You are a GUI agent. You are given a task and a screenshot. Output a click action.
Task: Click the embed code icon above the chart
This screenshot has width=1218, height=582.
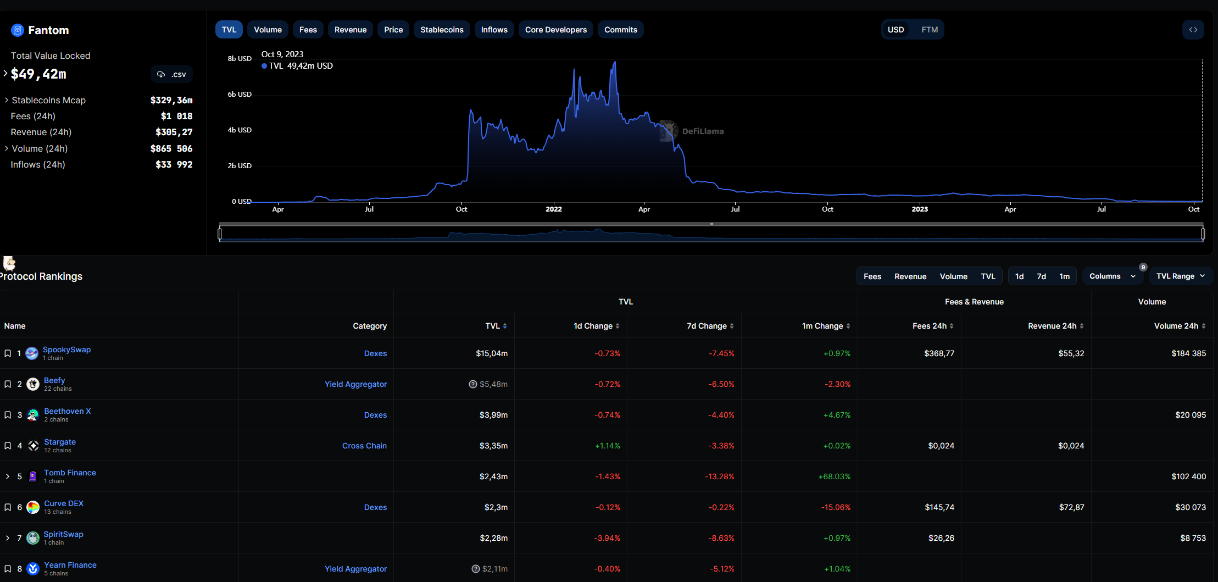point(1193,30)
